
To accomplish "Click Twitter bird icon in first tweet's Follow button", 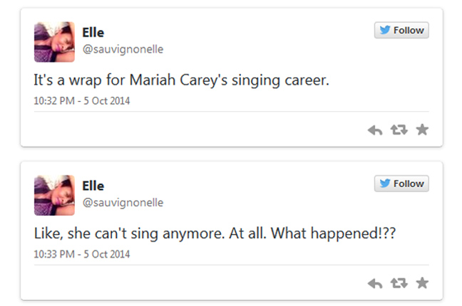I will [385, 30].
